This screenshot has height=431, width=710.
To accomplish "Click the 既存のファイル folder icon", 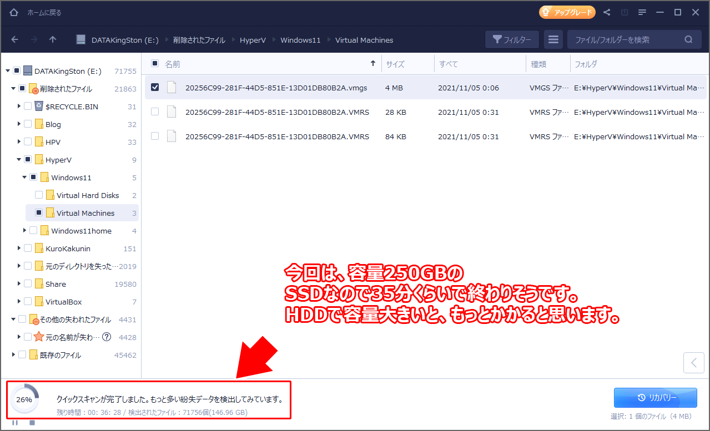I will click(x=33, y=354).
